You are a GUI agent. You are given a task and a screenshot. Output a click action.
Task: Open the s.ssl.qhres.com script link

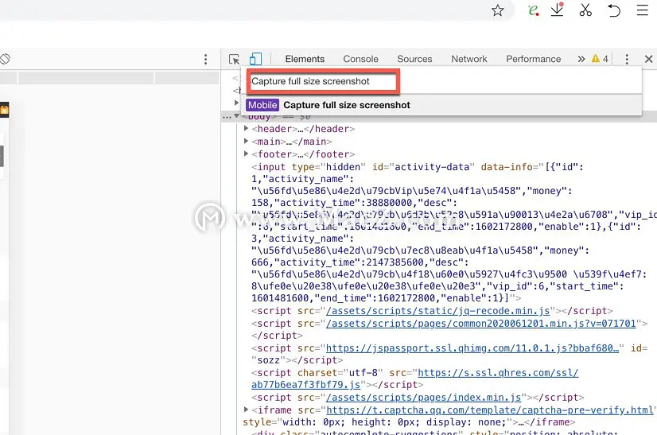click(498, 373)
